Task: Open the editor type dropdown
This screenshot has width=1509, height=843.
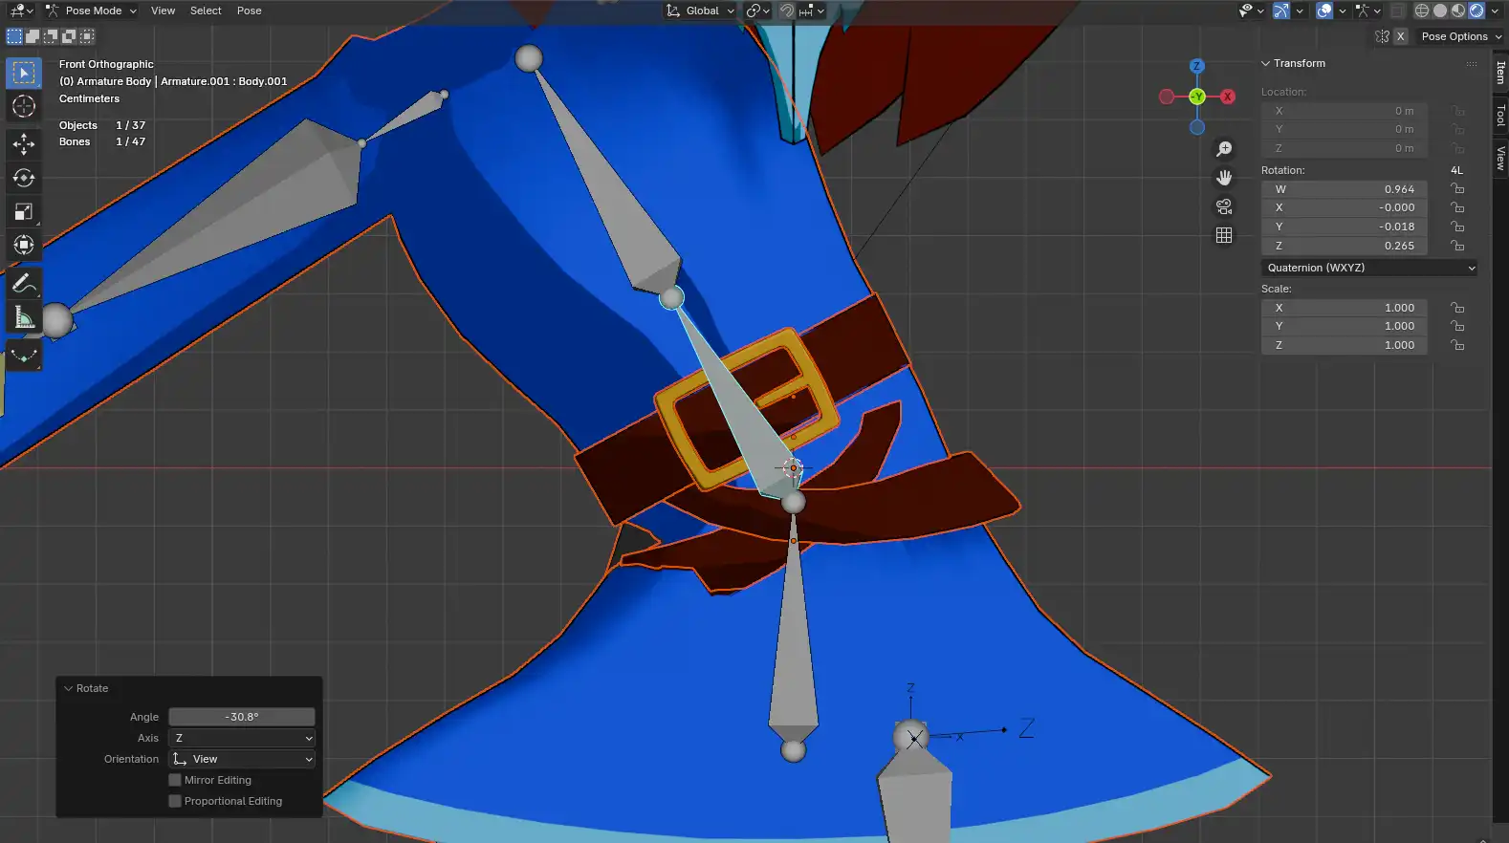Action: (21, 11)
